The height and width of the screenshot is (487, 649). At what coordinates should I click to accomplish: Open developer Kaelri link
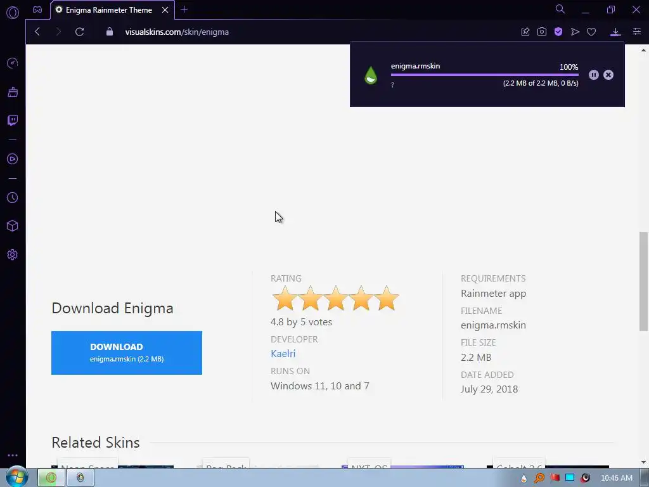[283, 354]
